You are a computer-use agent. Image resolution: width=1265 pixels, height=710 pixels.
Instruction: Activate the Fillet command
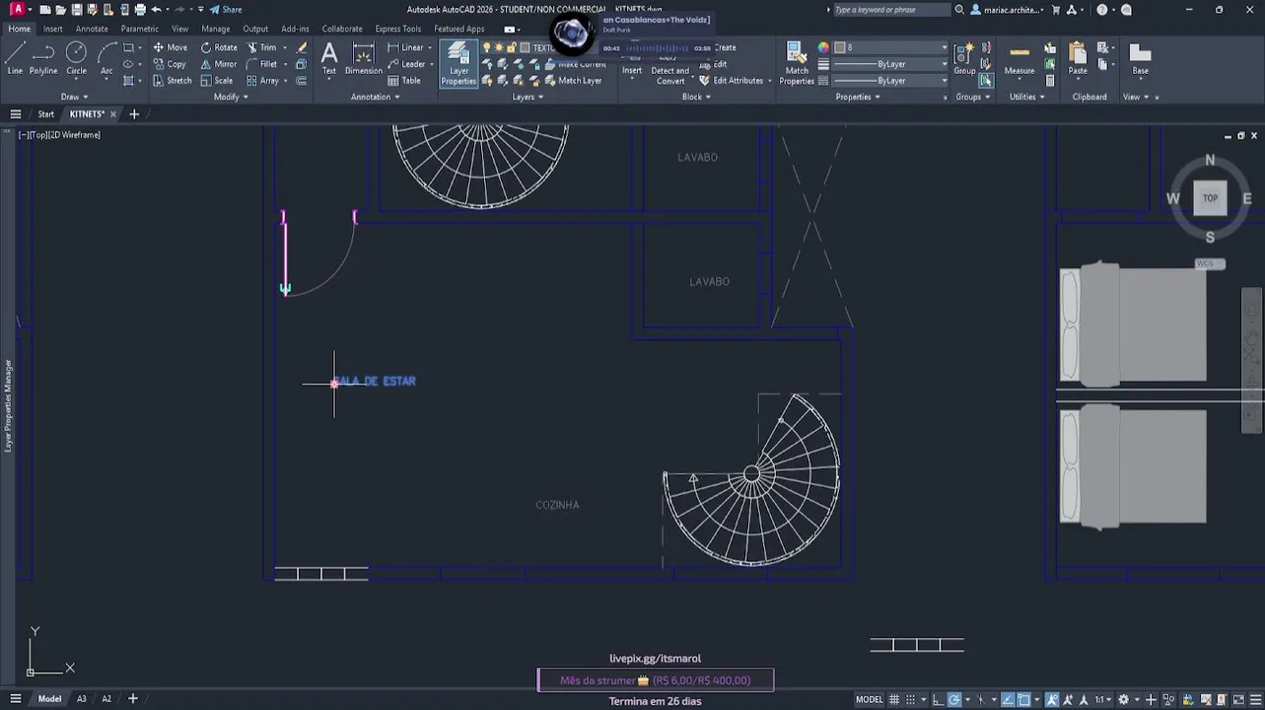coord(262,64)
